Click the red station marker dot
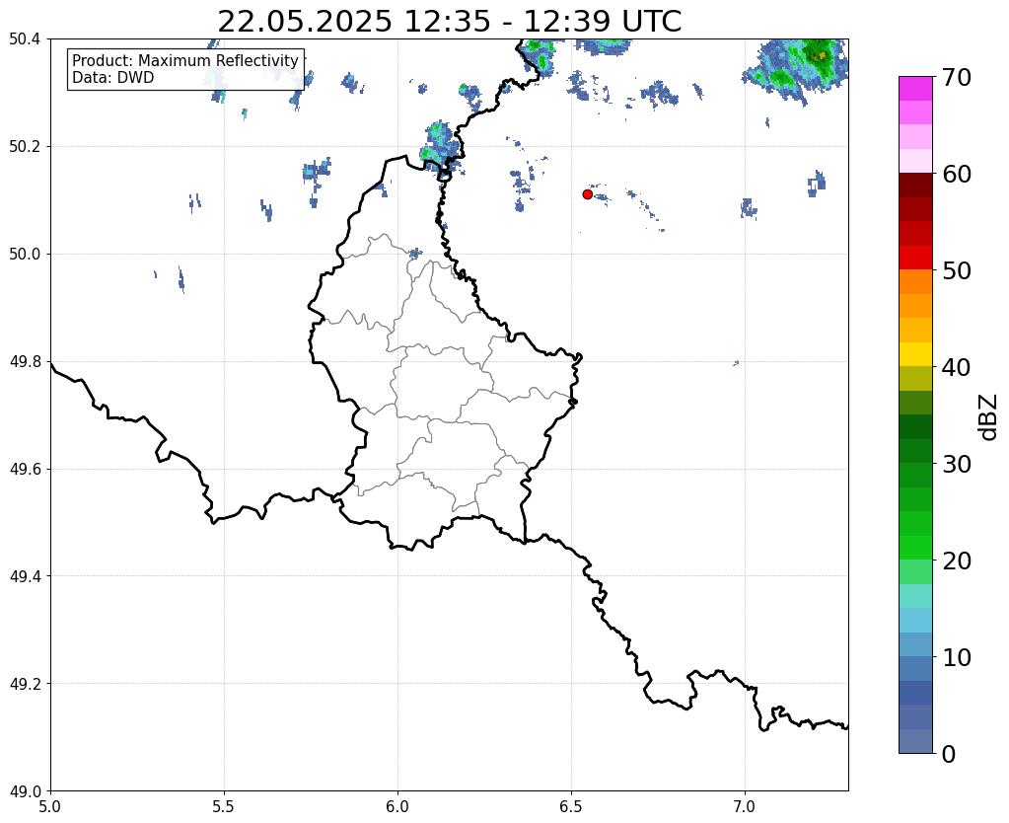Screen dimensions: 1009x823 coord(587,193)
